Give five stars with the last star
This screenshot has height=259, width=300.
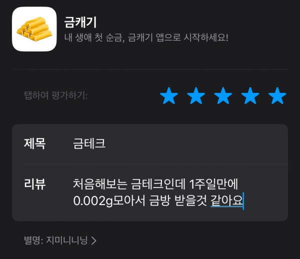coord(277,95)
